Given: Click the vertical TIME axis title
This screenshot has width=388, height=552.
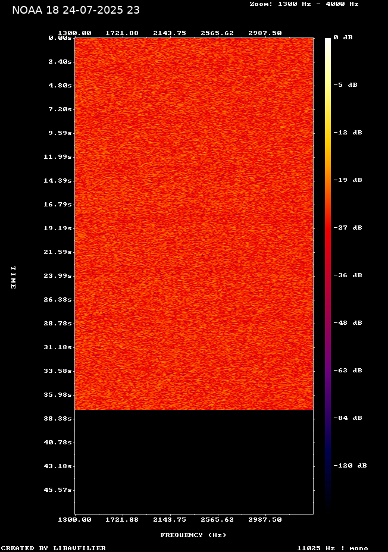Looking at the screenshot, I should click(x=13, y=278).
